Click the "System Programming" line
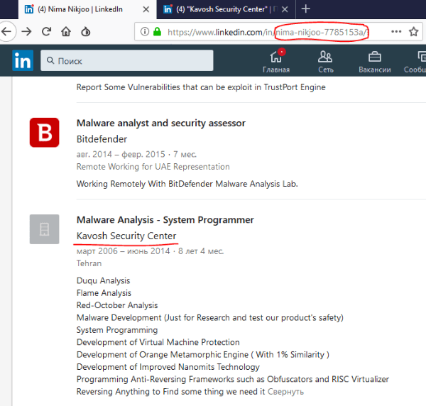This screenshot has width=426, height=406. click(117, 330)
